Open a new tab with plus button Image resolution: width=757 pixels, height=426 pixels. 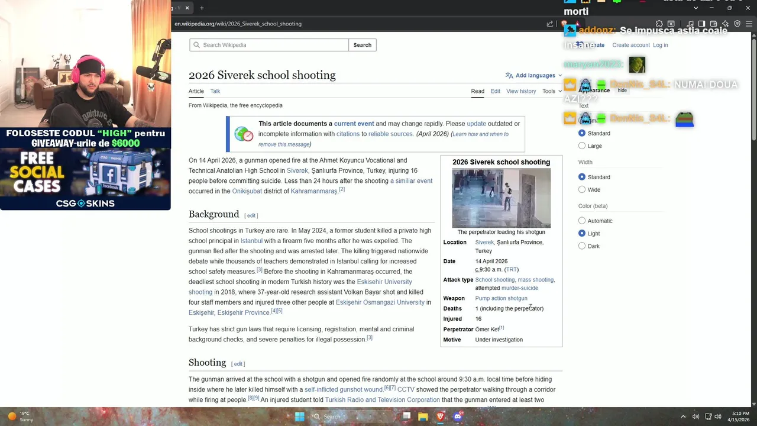(x=202, y=8)
